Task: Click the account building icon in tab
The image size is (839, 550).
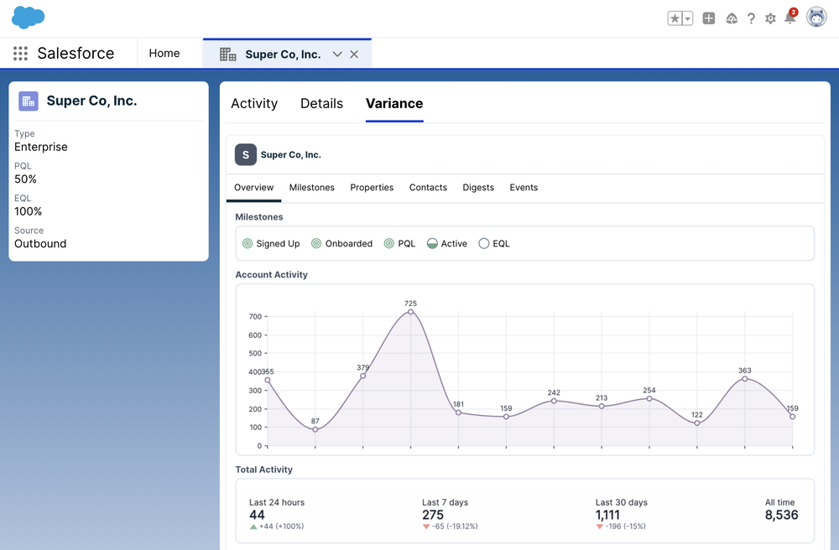Action: point(228,54)
